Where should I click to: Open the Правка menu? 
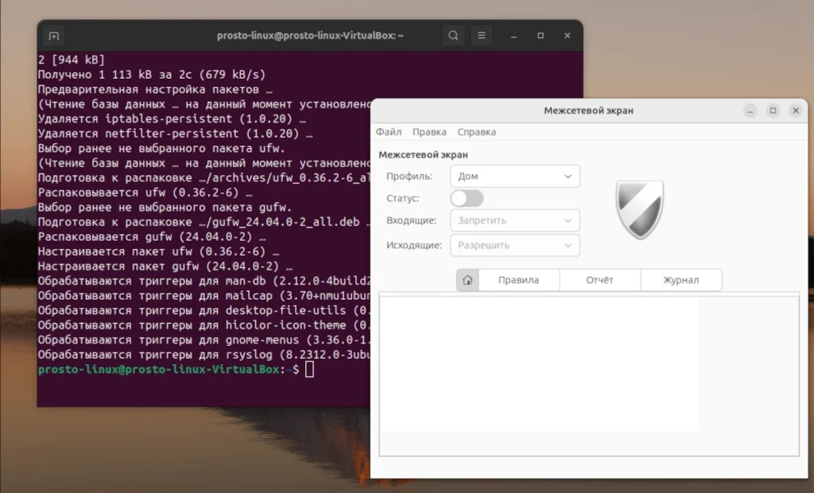(429, 132)
